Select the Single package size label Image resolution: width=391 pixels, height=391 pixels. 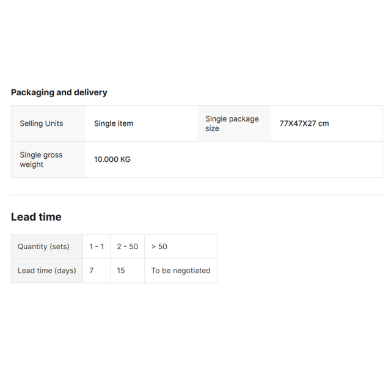click(x=232, y=123)
